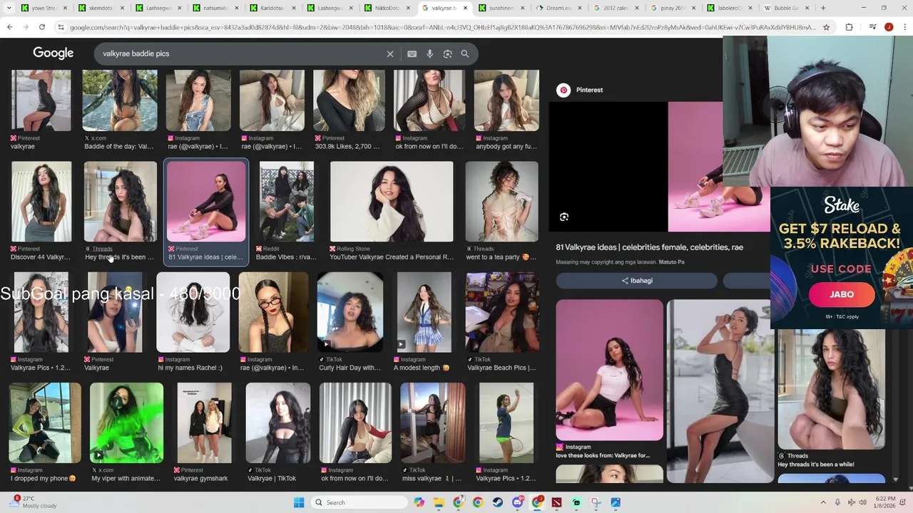Open the Pinterest source in the preview panel
913x513 pixels.
[580, 90]
